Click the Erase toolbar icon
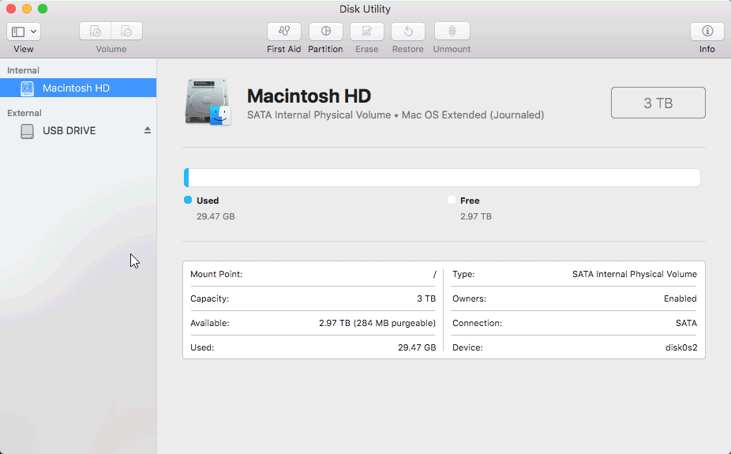 pyautogui.click(x=367, y=32)
